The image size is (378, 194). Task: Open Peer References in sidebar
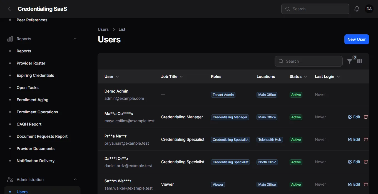point(32,20)
